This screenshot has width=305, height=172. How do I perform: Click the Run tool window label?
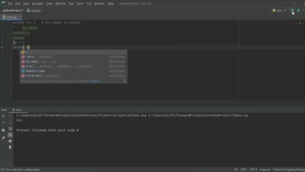point(4,110)
